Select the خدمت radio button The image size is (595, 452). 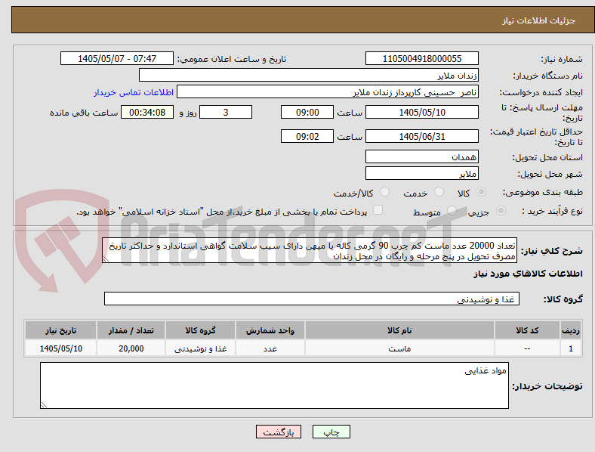439,192
